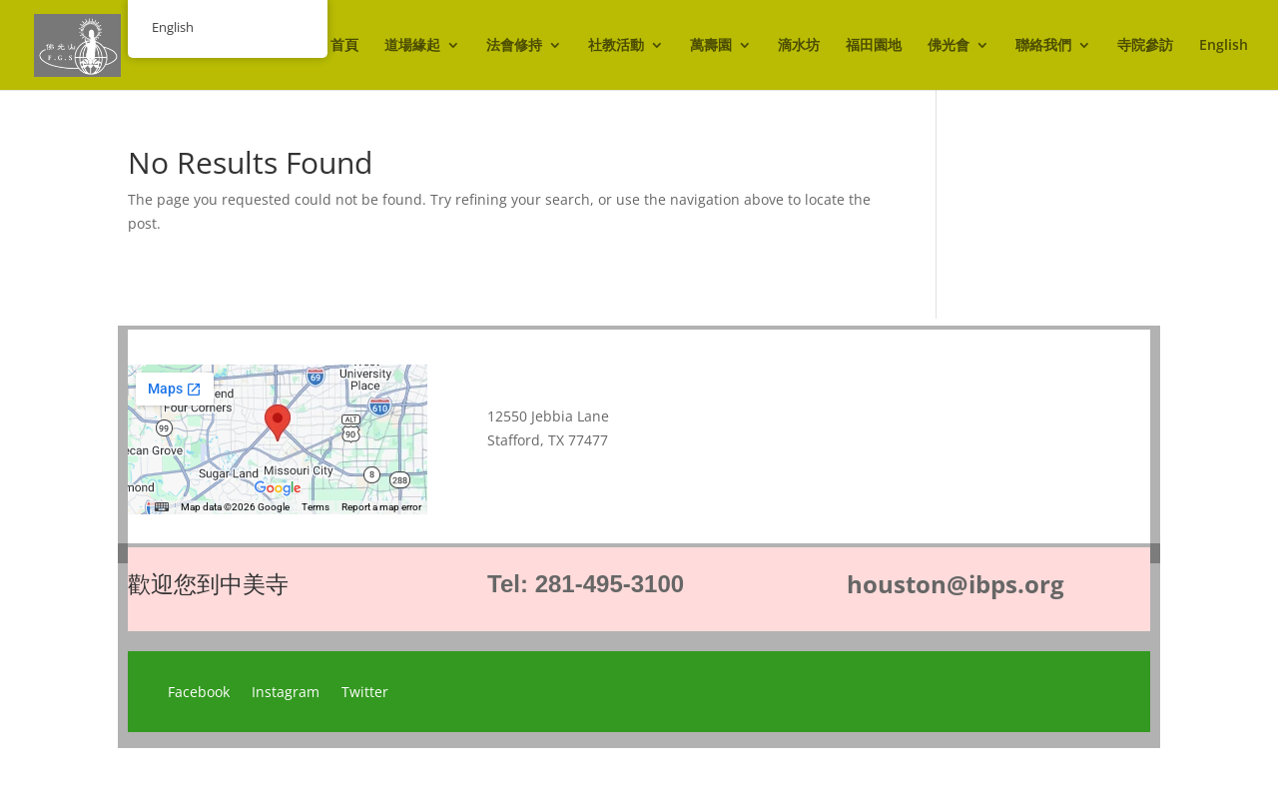Switch language via English nav link
Image resolution: width=1278 pixels, height=799 pixels.
[x=1223, y=45]
